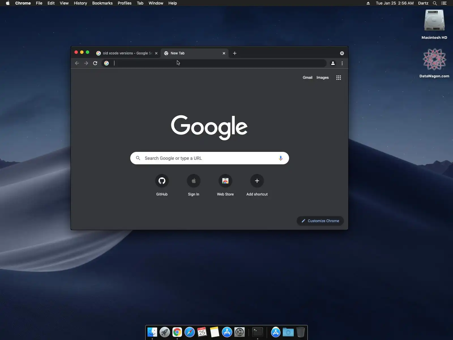Click the date and time in menu bar
The width and height of the screenshot is (453, 340).
pyautogui.click(x=395, y=3)
